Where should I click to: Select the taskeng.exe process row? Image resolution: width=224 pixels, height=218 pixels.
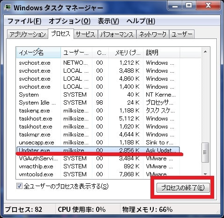(x=98, y=111)
